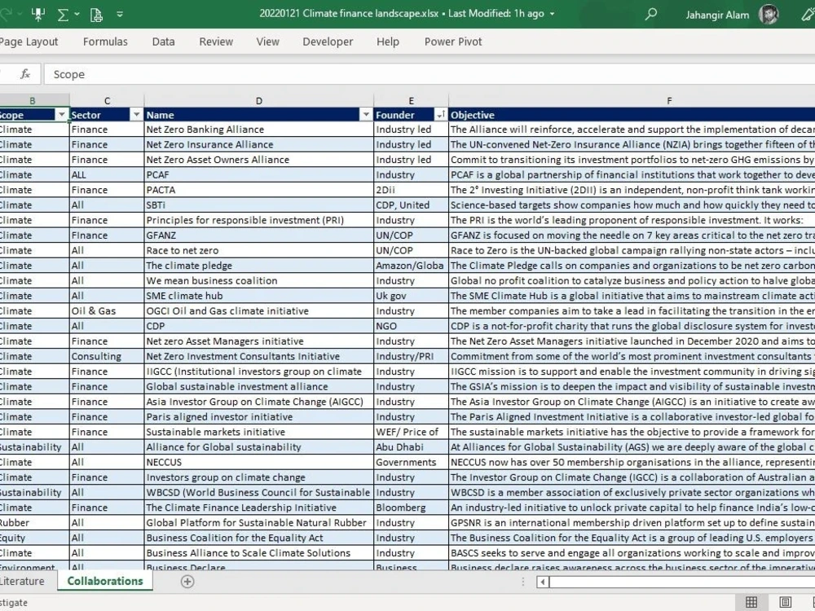Select Founder cell 'Amazon/Globa'
The height and width of the screenshot is (611, 815).
[411, 266]
